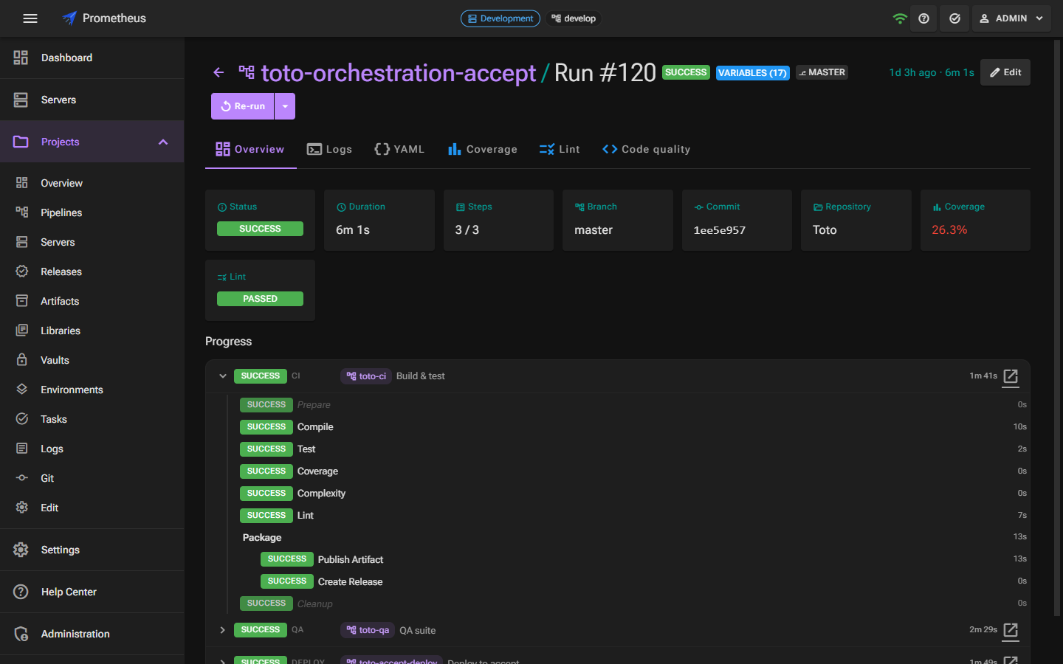Click the Releases icon in sidebar
Image resolution: width=1063 pixels, height=664 pixels.
coord(22,272)
